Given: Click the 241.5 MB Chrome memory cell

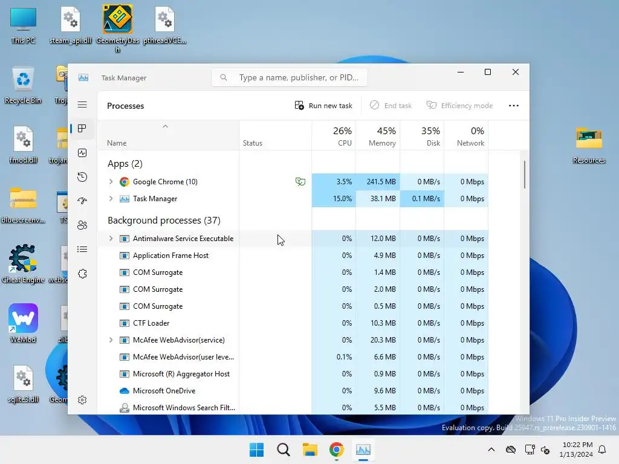Looking at the screenshot, I should [x=378, y=181].
